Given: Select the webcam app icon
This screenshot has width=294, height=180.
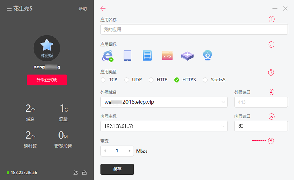Looking at the screenshot, I should click(207, 56).
